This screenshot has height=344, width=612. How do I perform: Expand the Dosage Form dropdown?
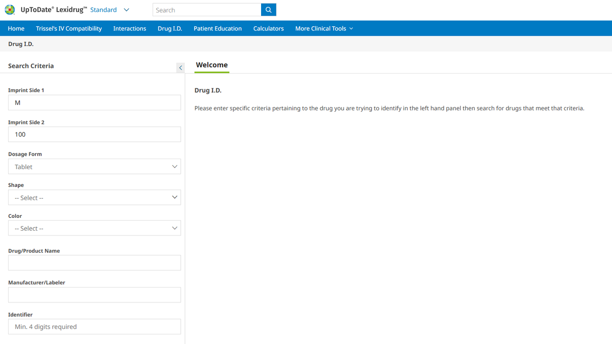tap(94, 167)
